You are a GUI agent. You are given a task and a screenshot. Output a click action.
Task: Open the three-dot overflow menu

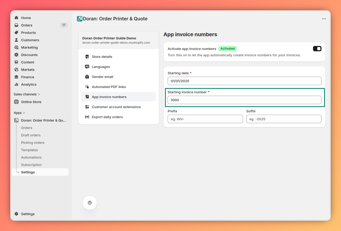(324, 19)
